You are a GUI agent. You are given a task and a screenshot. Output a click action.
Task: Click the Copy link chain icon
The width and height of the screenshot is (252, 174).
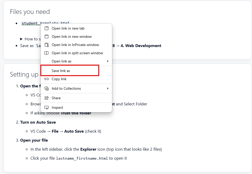pyautogui.click(x=47, y=79)
